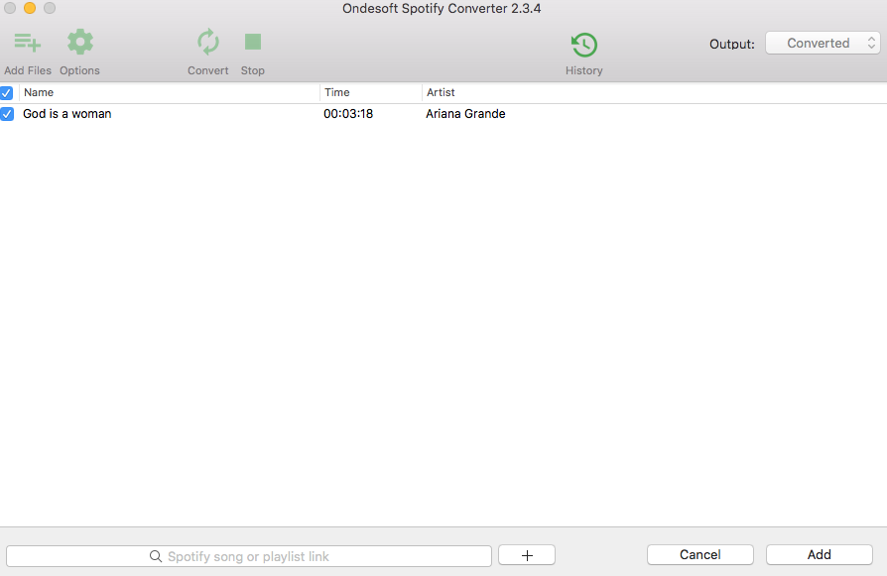Sort by the Name column header
This screenshot has width=887, height=576.
170,93
